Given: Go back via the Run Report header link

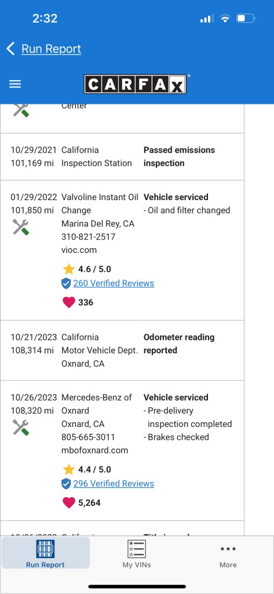Looking at the screenshot, I should [51, 49].
